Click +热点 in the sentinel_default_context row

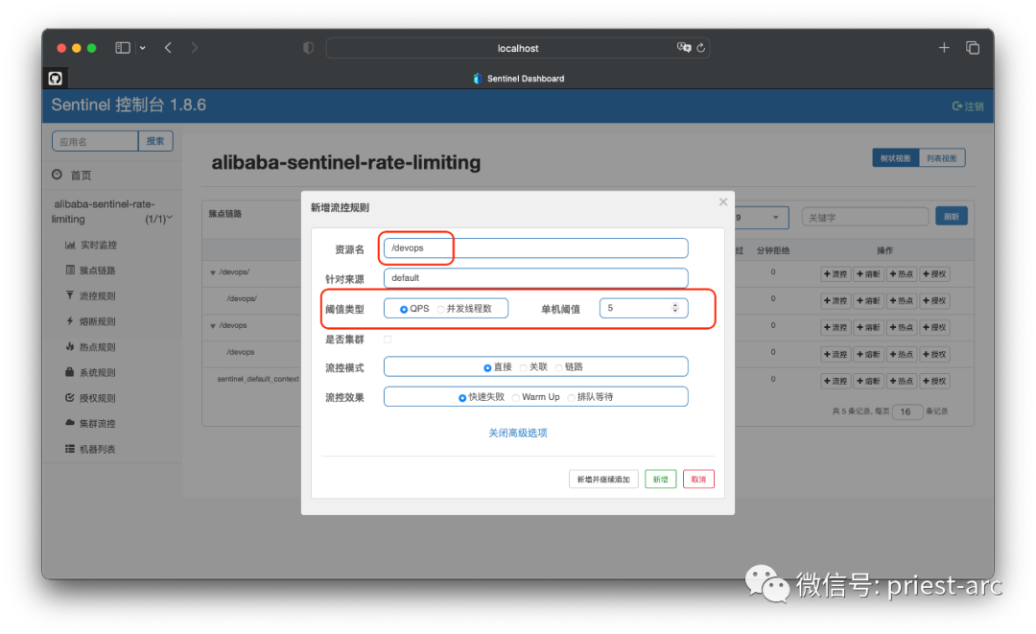(901, 381)
